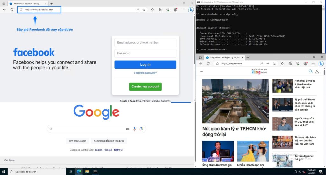Open Browser essentials heart icon in Facebook window
Screen dimensions: 326x175
167,10
